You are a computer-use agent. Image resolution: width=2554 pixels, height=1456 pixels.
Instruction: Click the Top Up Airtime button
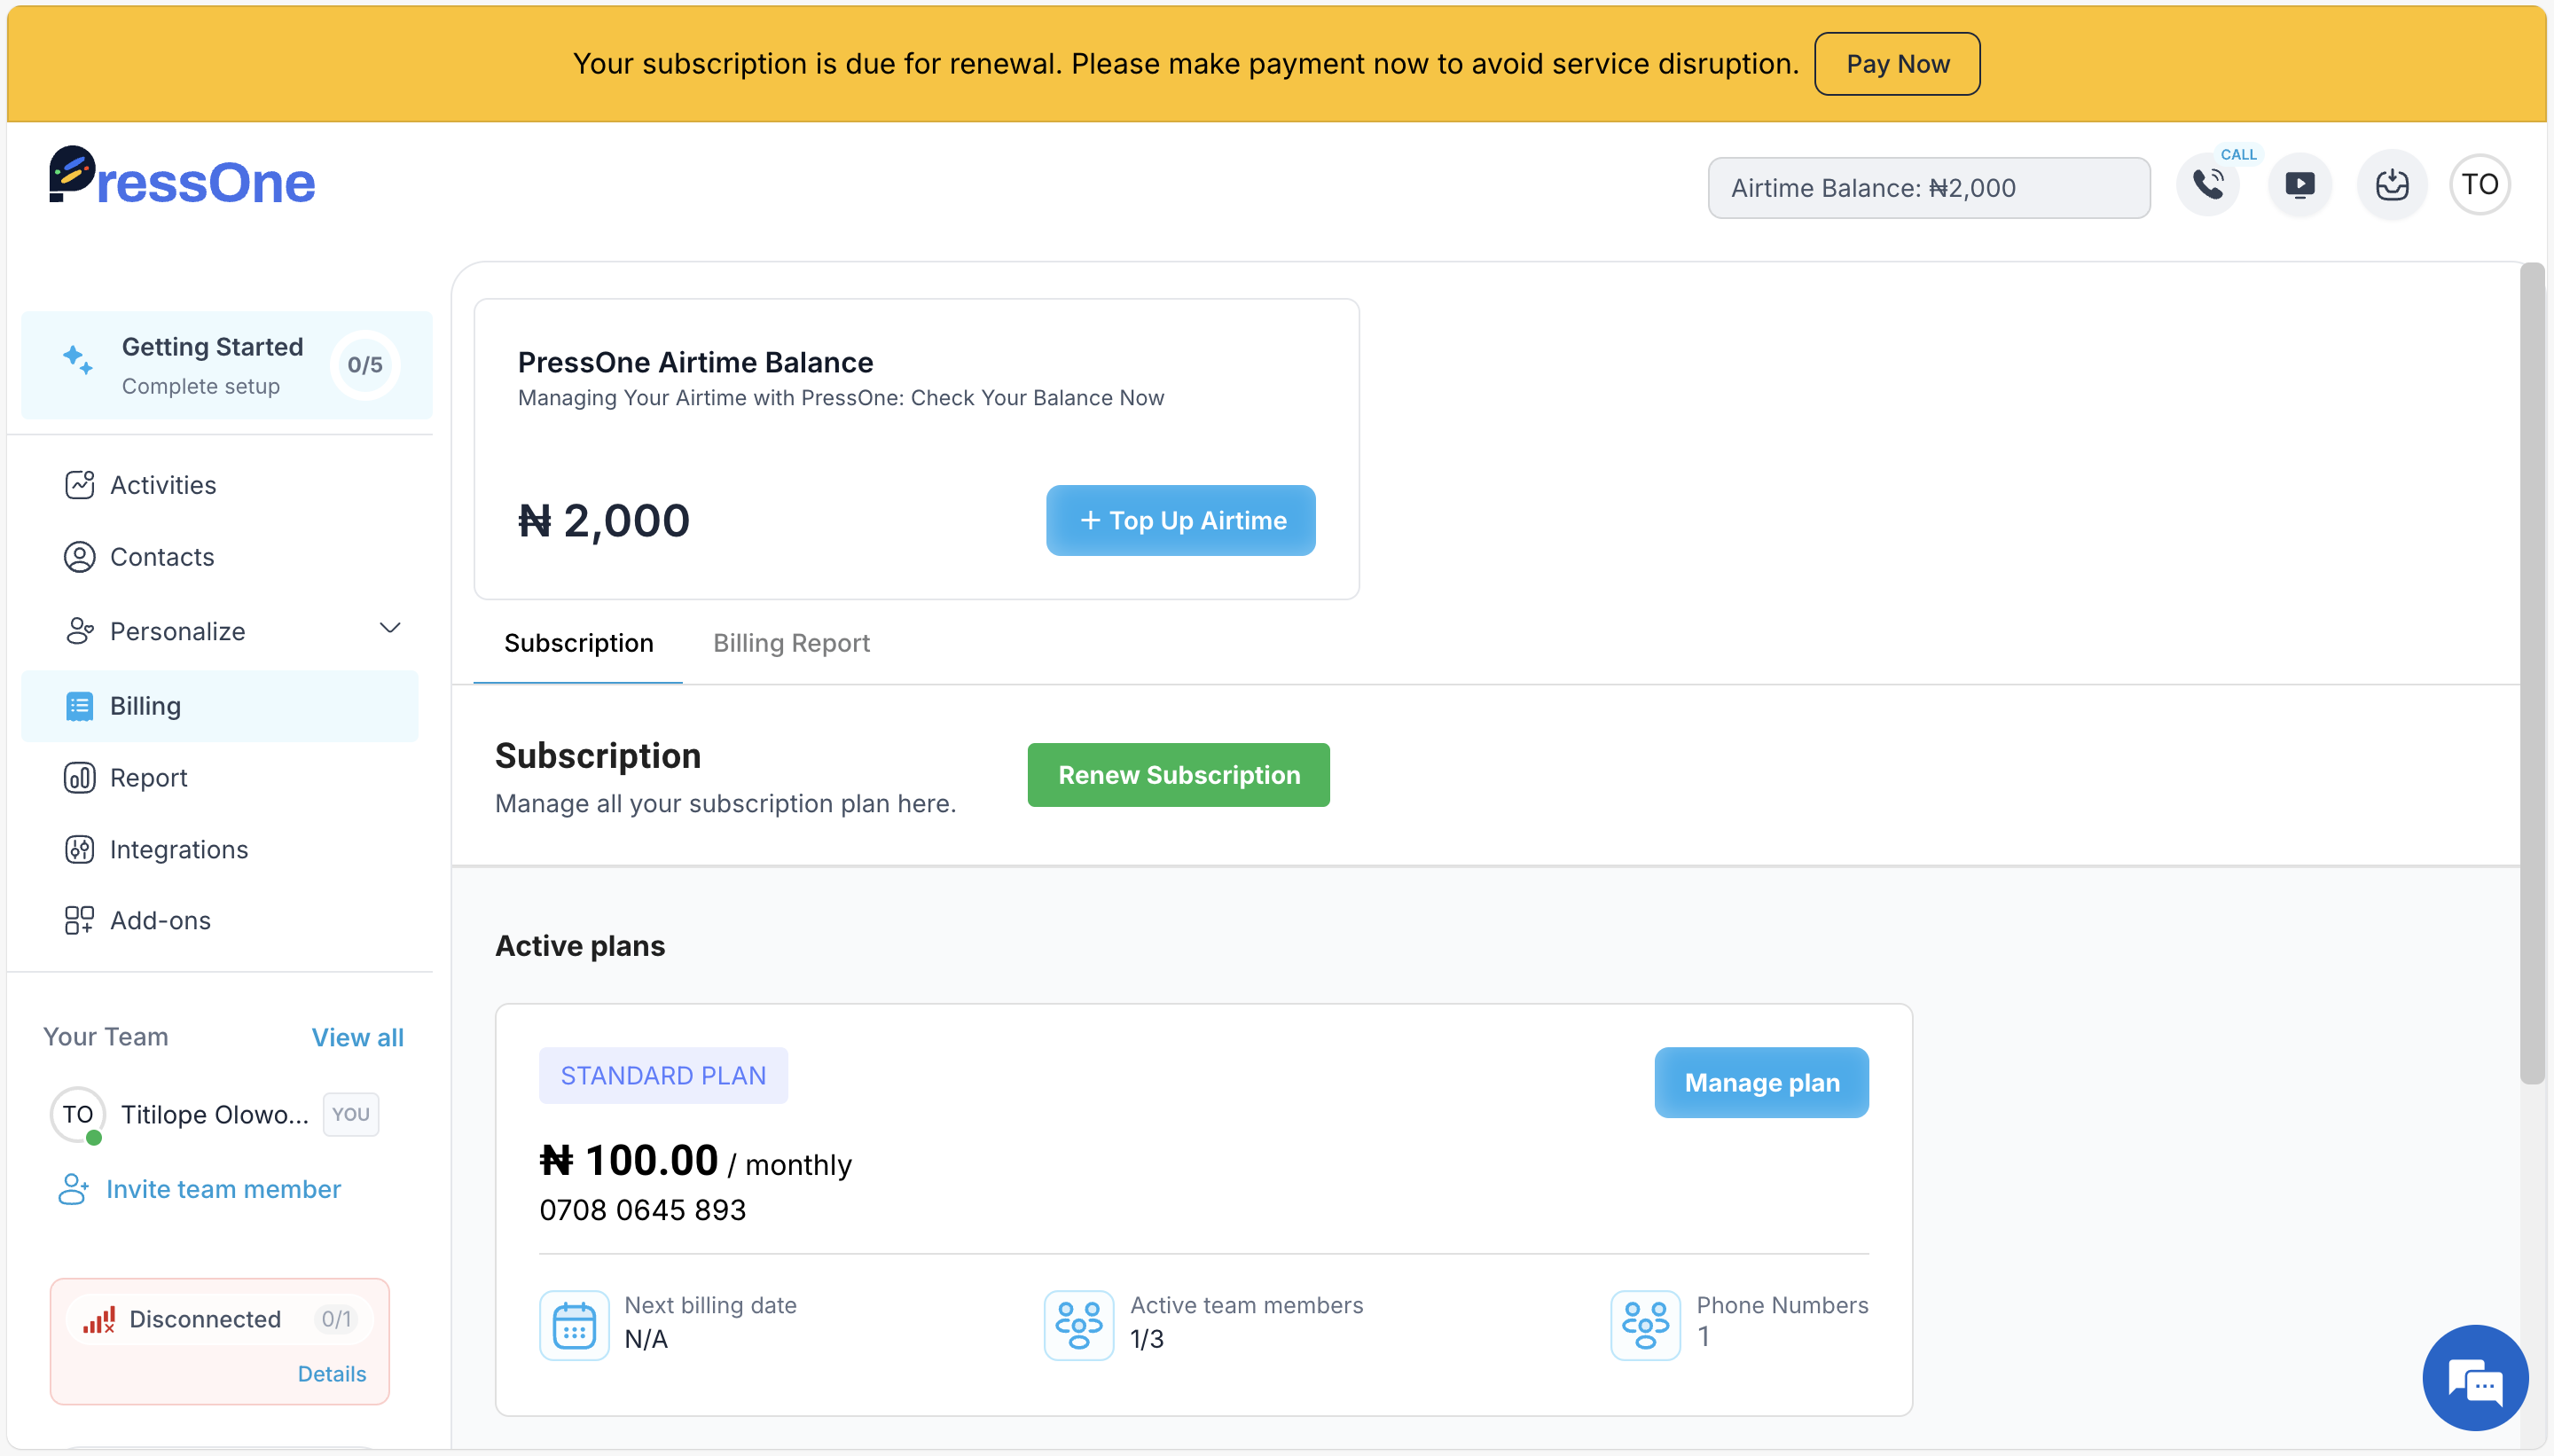1180,520
